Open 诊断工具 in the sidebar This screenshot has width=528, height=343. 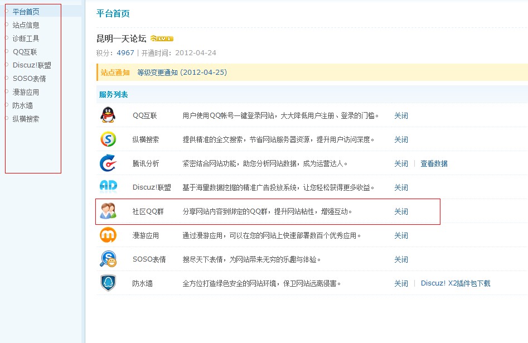click(x=26, y=38)
